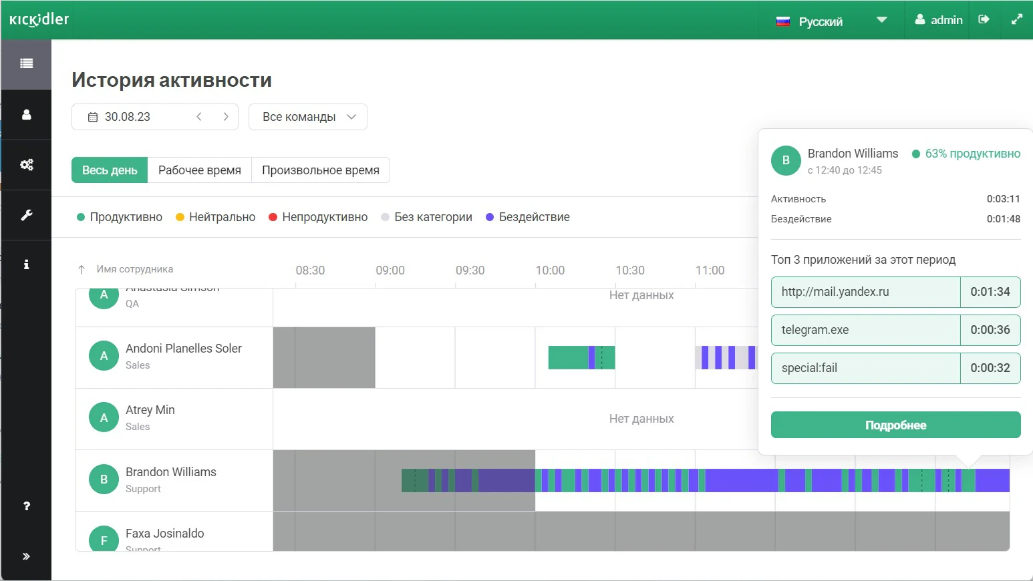Open the employees sidebar icon
The height and width of the screenshot is (581, 1033).
pyautogui.click(x=26, y=115)
